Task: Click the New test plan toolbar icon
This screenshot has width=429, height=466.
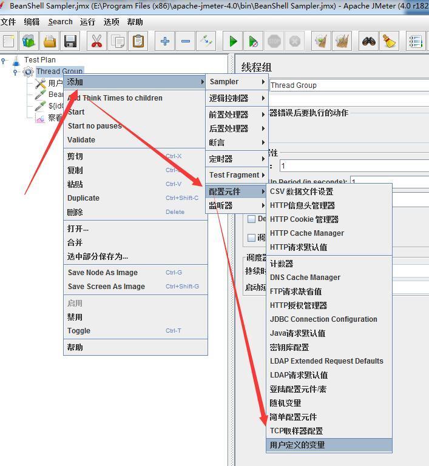Action: 8,41
